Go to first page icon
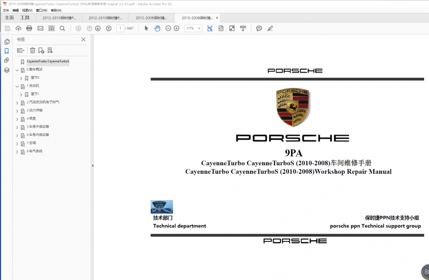The height and width of the screenshot is (280, 429). (x=78, y=28)
